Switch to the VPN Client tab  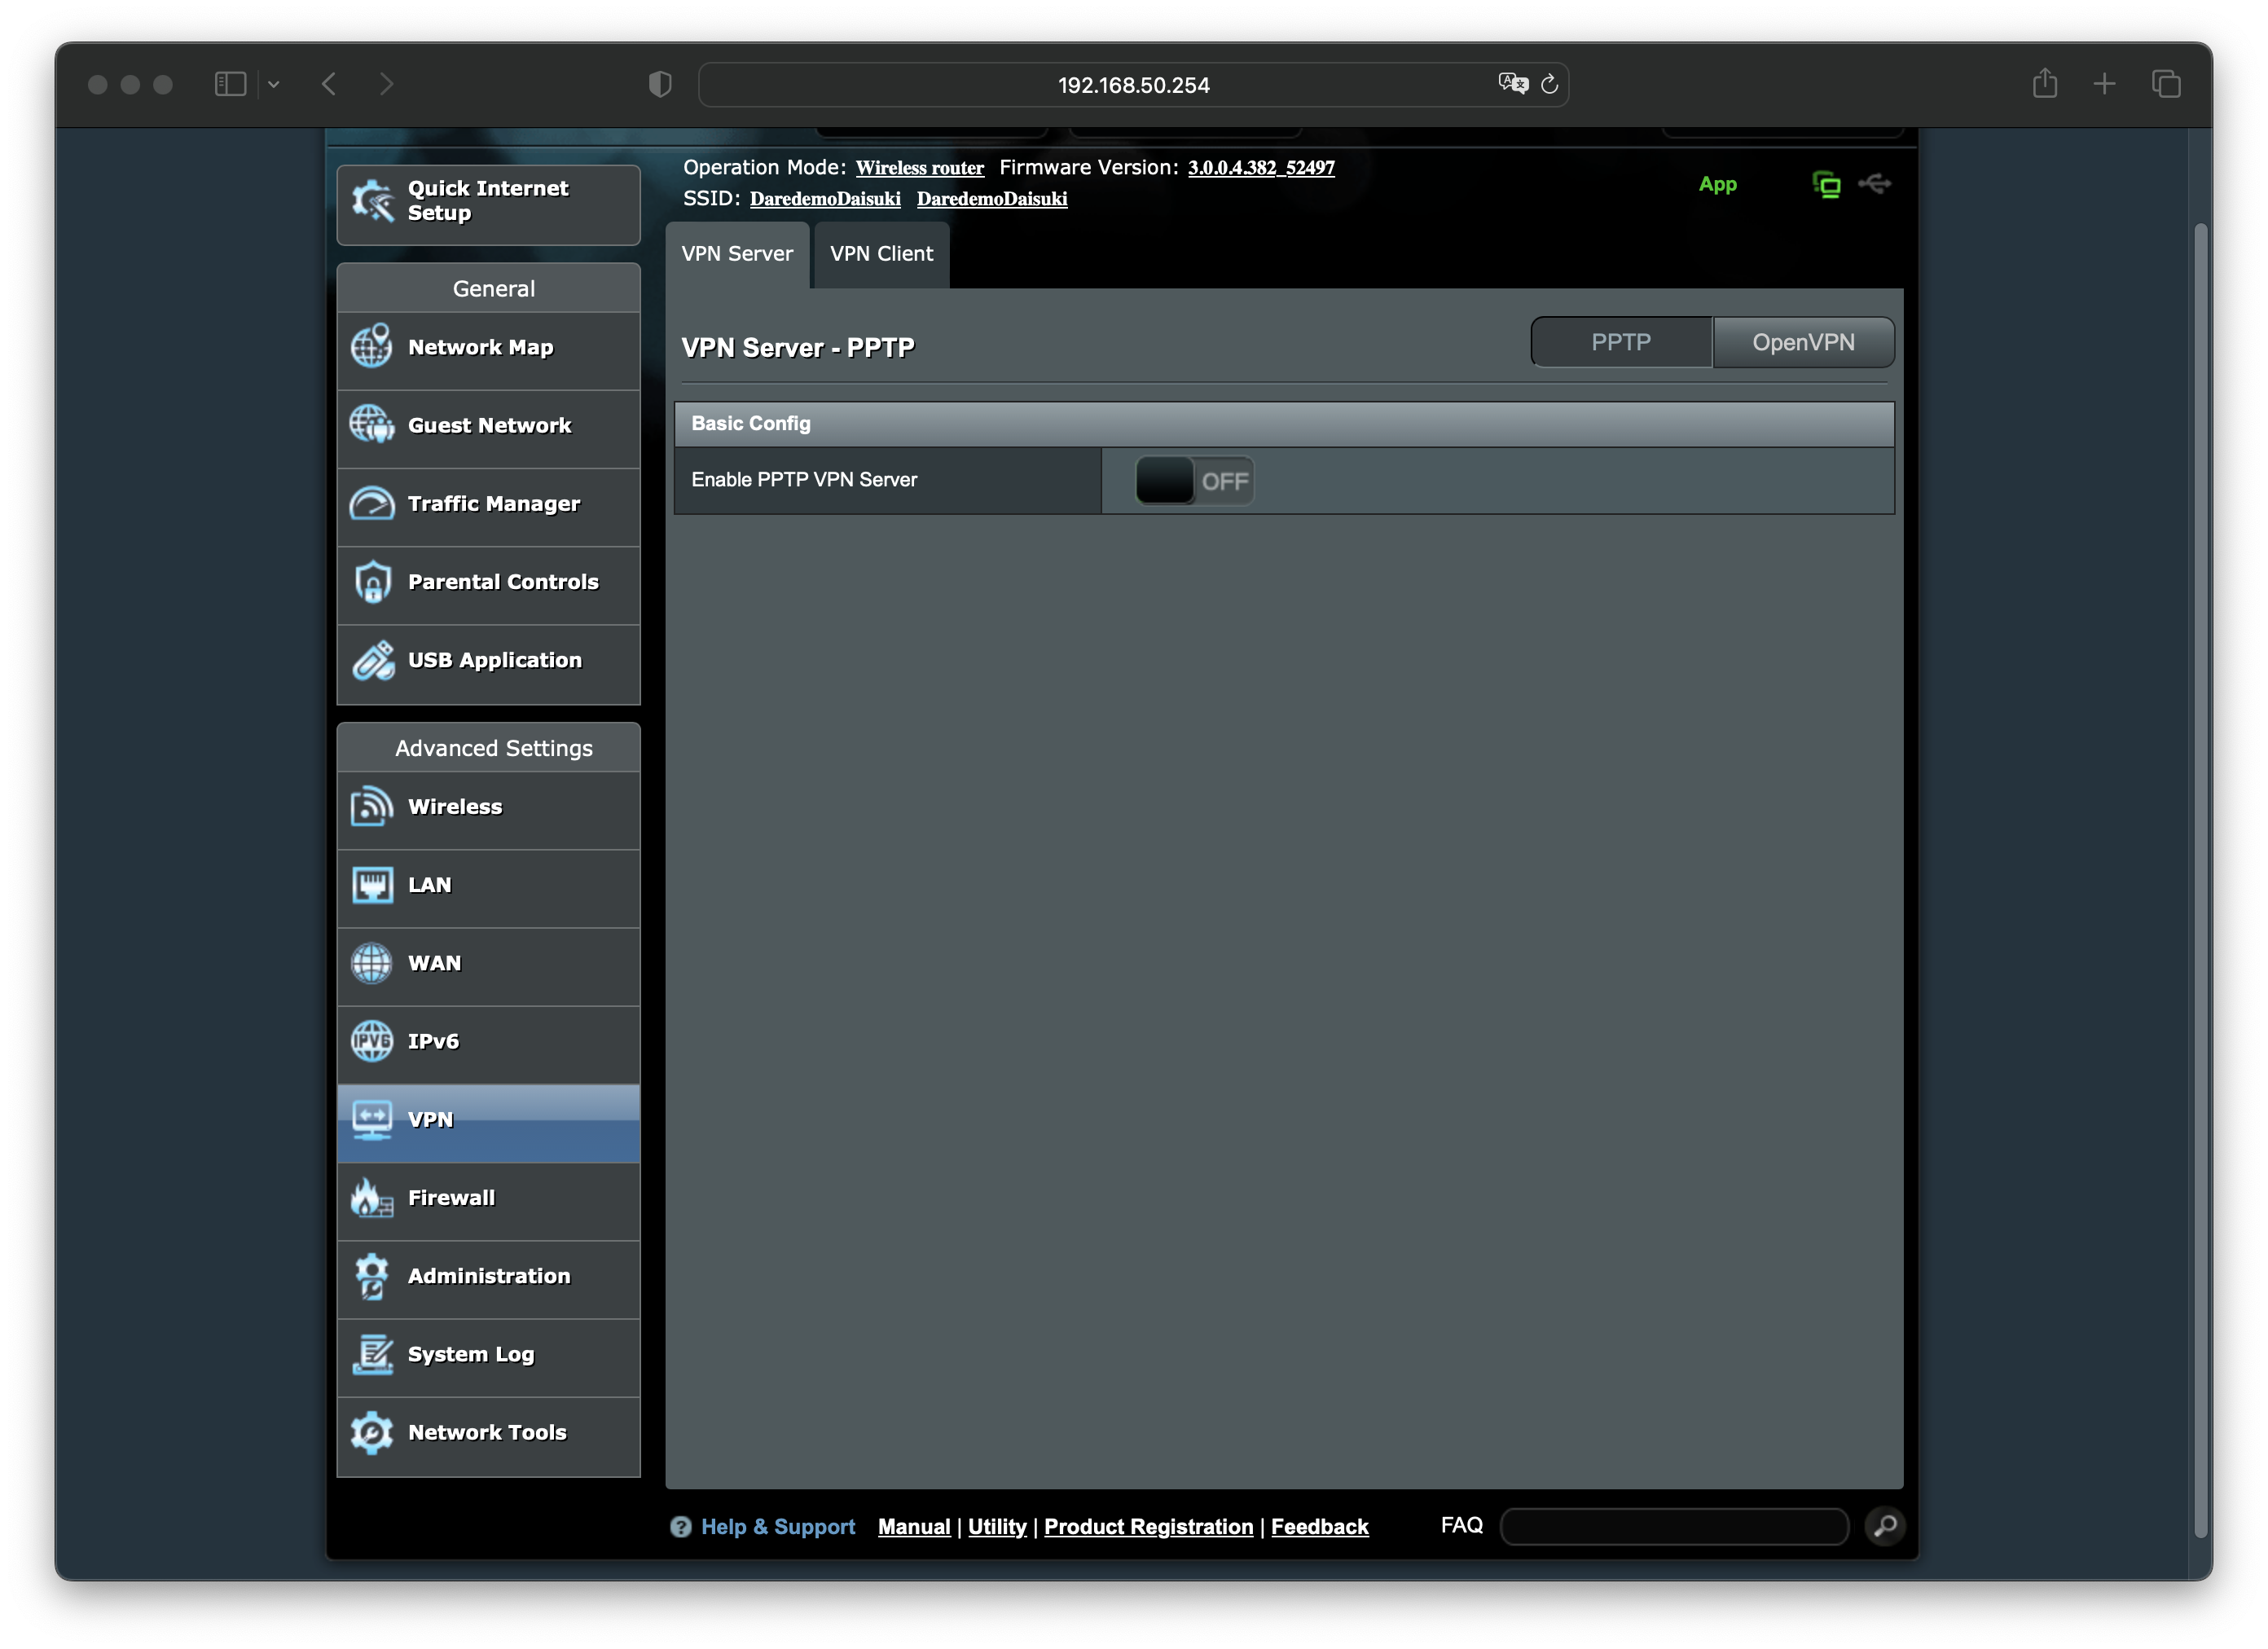tap(880, 254)
